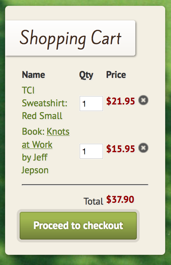
Task: Remove the Knots at Work book
Action: (143, 148)
